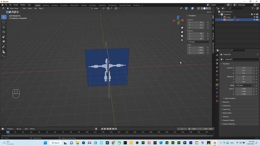The width and height of the screenshot is (260, 146).
Task: Open XYZ Euler dropdown in sidebar
Action: pos(199,42)
